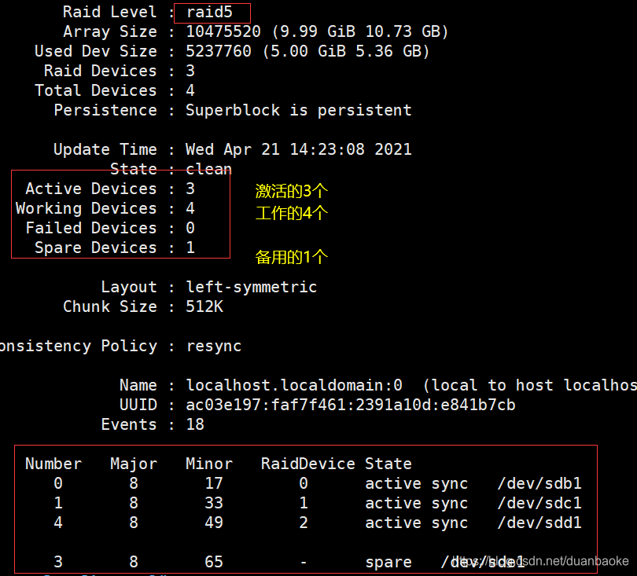Viewport: 637px width, 576px height.
Task: Click the Spare Devices label
Action: 96,248
